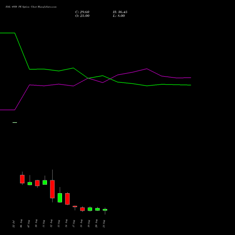Click the 20 Aug date axis label
This screenshot has height=235, width=235.
click(x=96, y=224)
